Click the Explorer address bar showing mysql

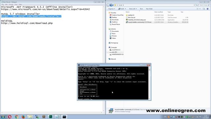155,5
